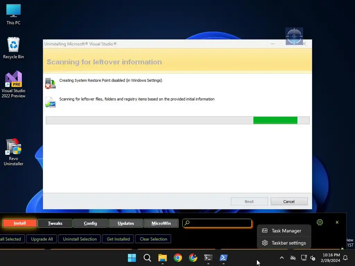
Task: Click the Upgrade All button
Action: [x=42, y=239]
